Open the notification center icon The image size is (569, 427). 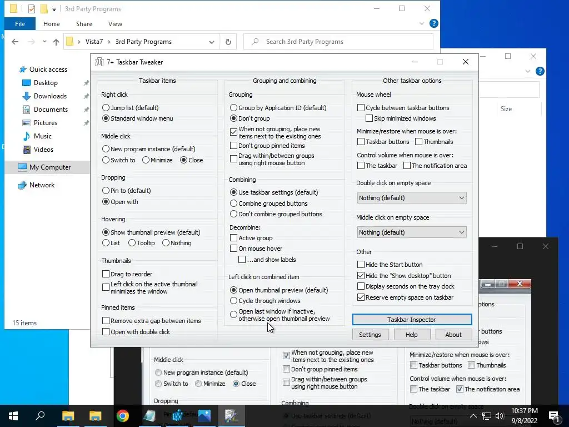click(554, 416)
